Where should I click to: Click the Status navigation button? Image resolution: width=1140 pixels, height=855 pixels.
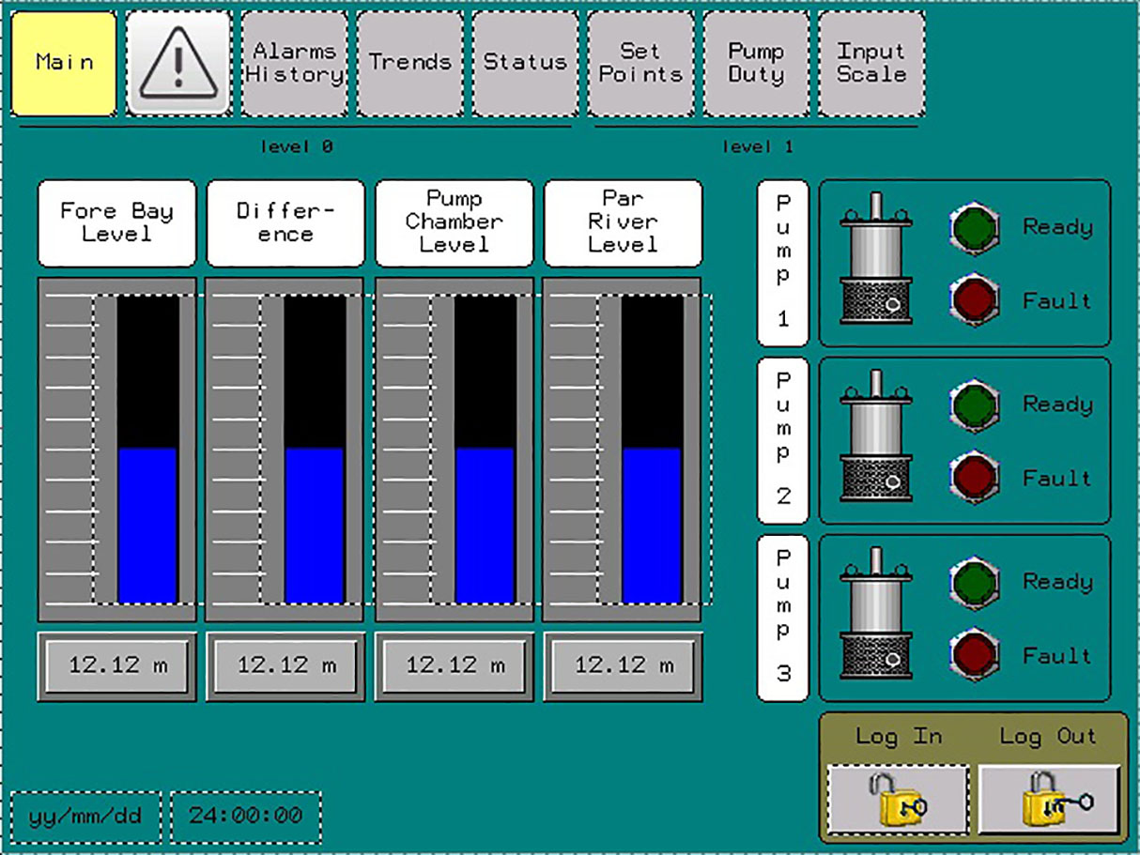click(524, 62)
